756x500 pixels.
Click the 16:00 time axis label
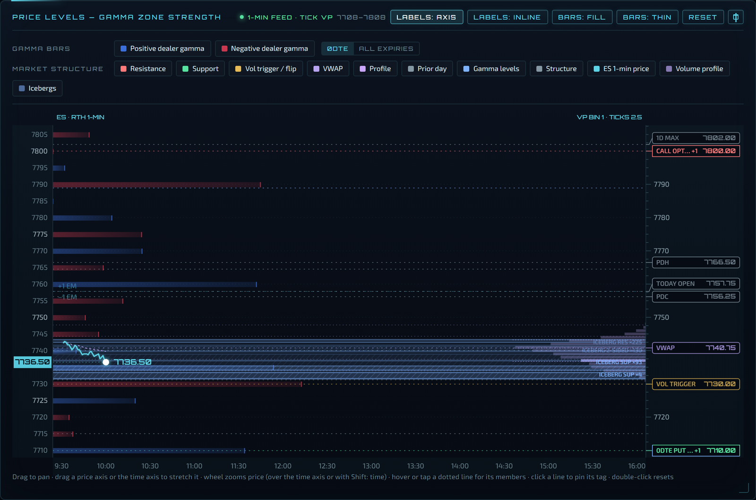click(636, 466)
